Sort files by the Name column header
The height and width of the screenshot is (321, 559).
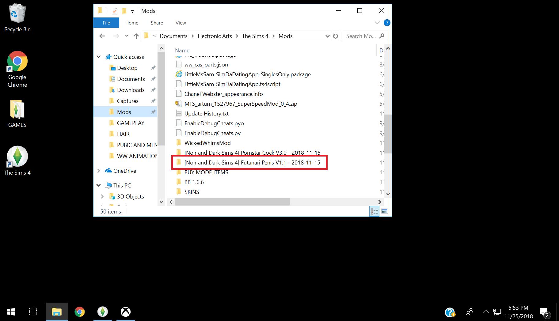tap(182, 51)
